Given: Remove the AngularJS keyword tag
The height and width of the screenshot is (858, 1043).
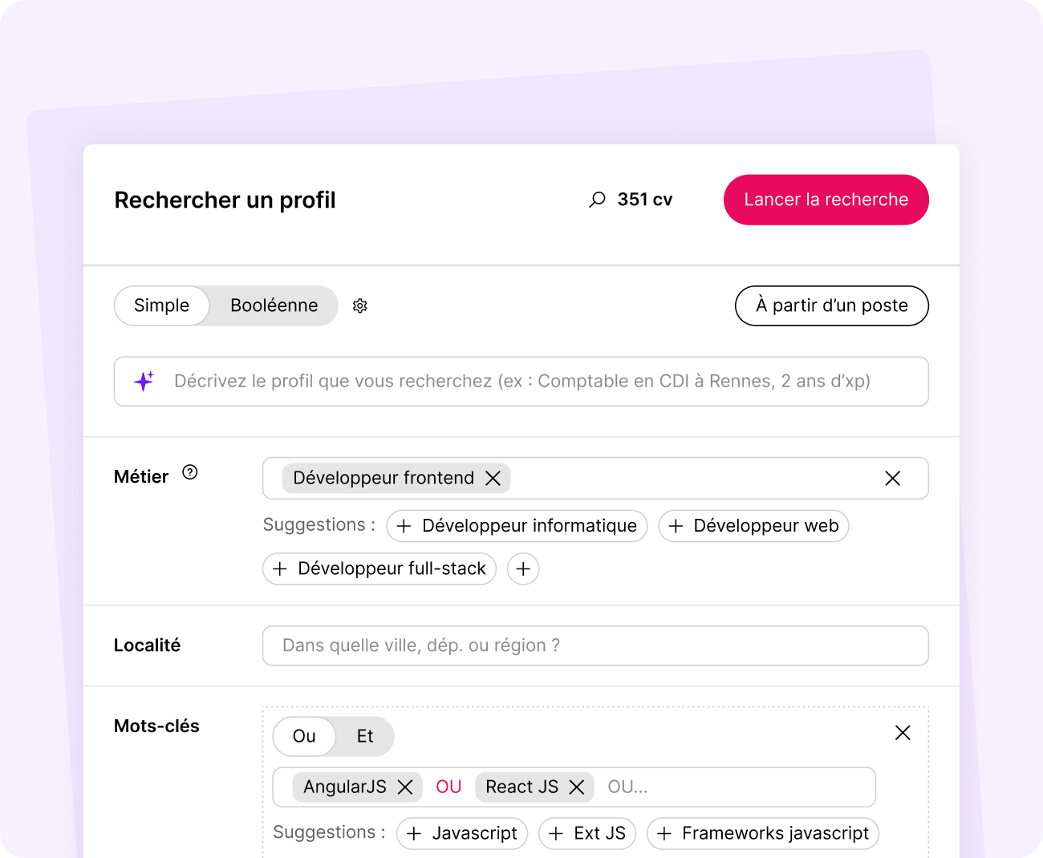Looking at the screenshot, I should pos(406,787).
